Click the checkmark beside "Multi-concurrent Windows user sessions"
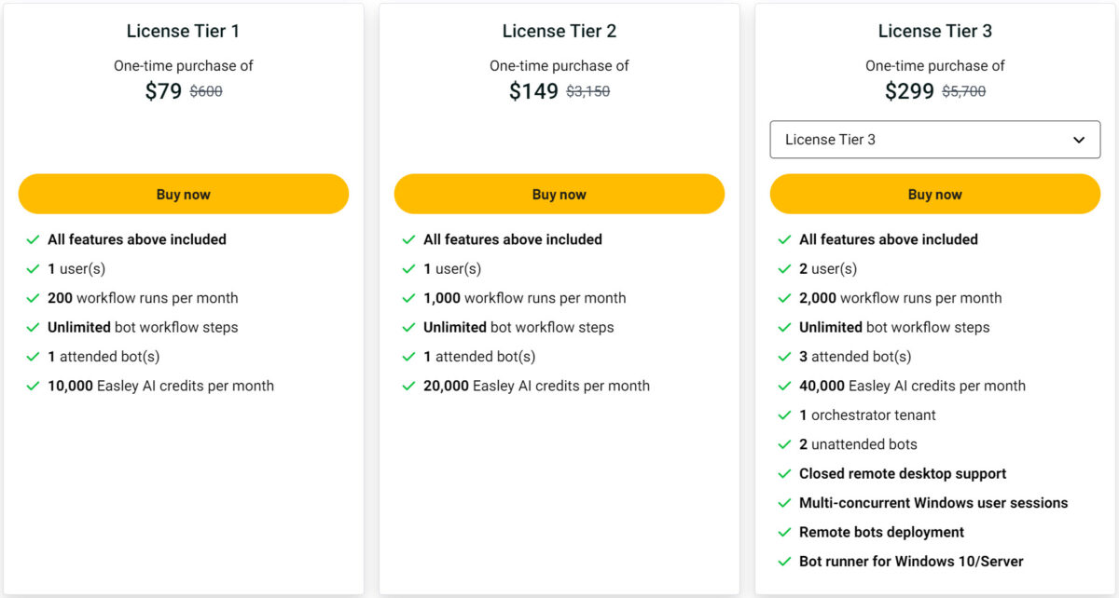 pos(784,502)
